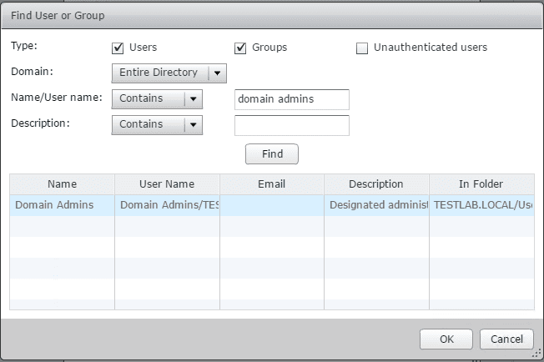This screenshot has height=362, width=544.
Task: Enable the Unauthenticated users checkbox
Action: pos(362,48)
